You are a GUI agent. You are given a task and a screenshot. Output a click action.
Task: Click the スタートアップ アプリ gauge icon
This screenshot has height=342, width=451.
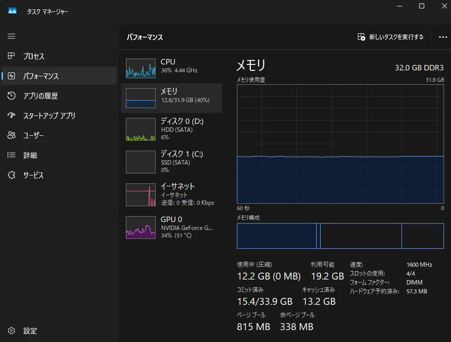11,115
